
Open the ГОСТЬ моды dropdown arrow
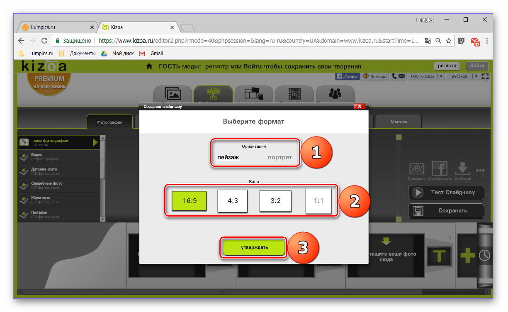(441, 76)
